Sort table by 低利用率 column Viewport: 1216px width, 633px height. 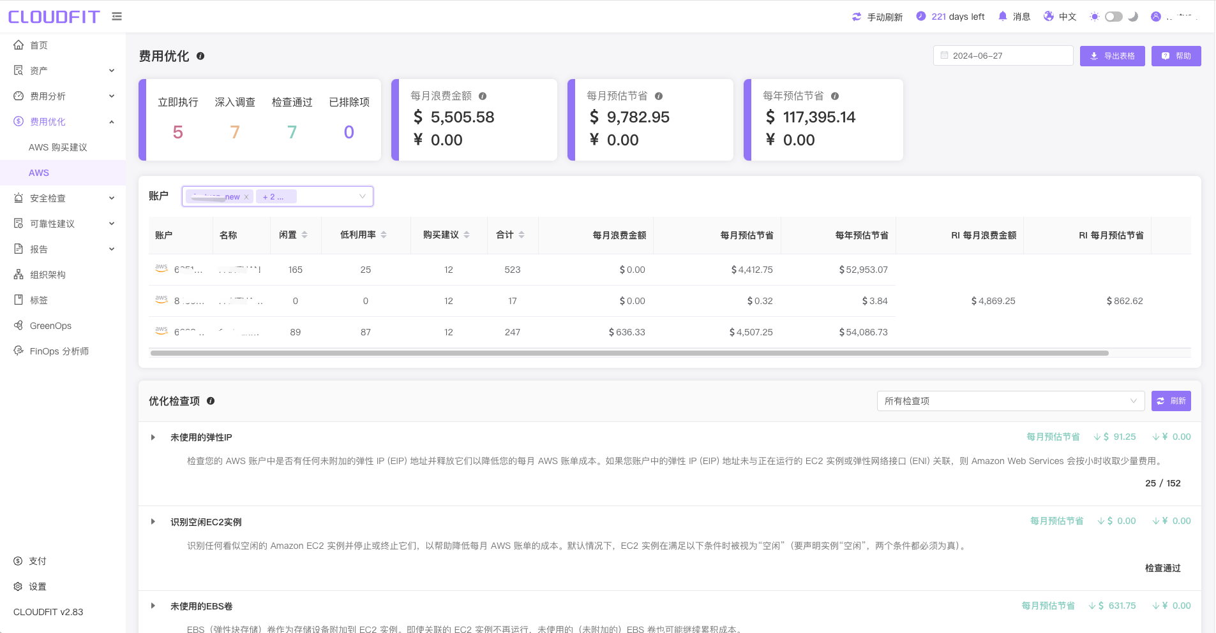tap(384, 235)
